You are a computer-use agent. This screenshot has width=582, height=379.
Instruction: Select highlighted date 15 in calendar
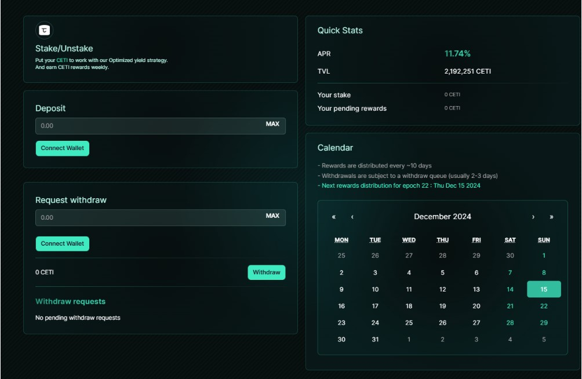544,289
